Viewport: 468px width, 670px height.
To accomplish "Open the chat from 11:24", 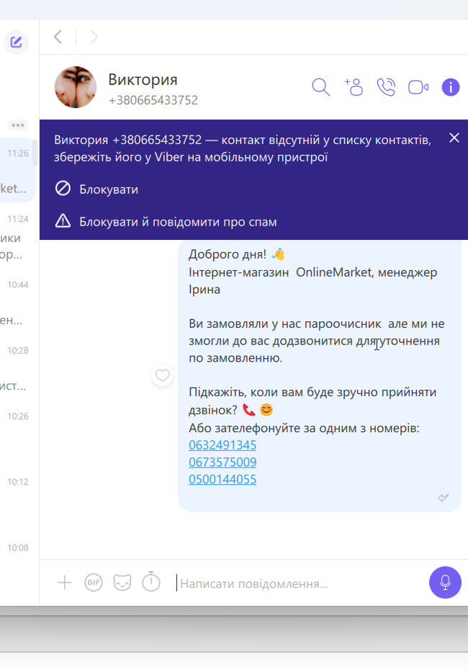I will click(x=17, y=236).
